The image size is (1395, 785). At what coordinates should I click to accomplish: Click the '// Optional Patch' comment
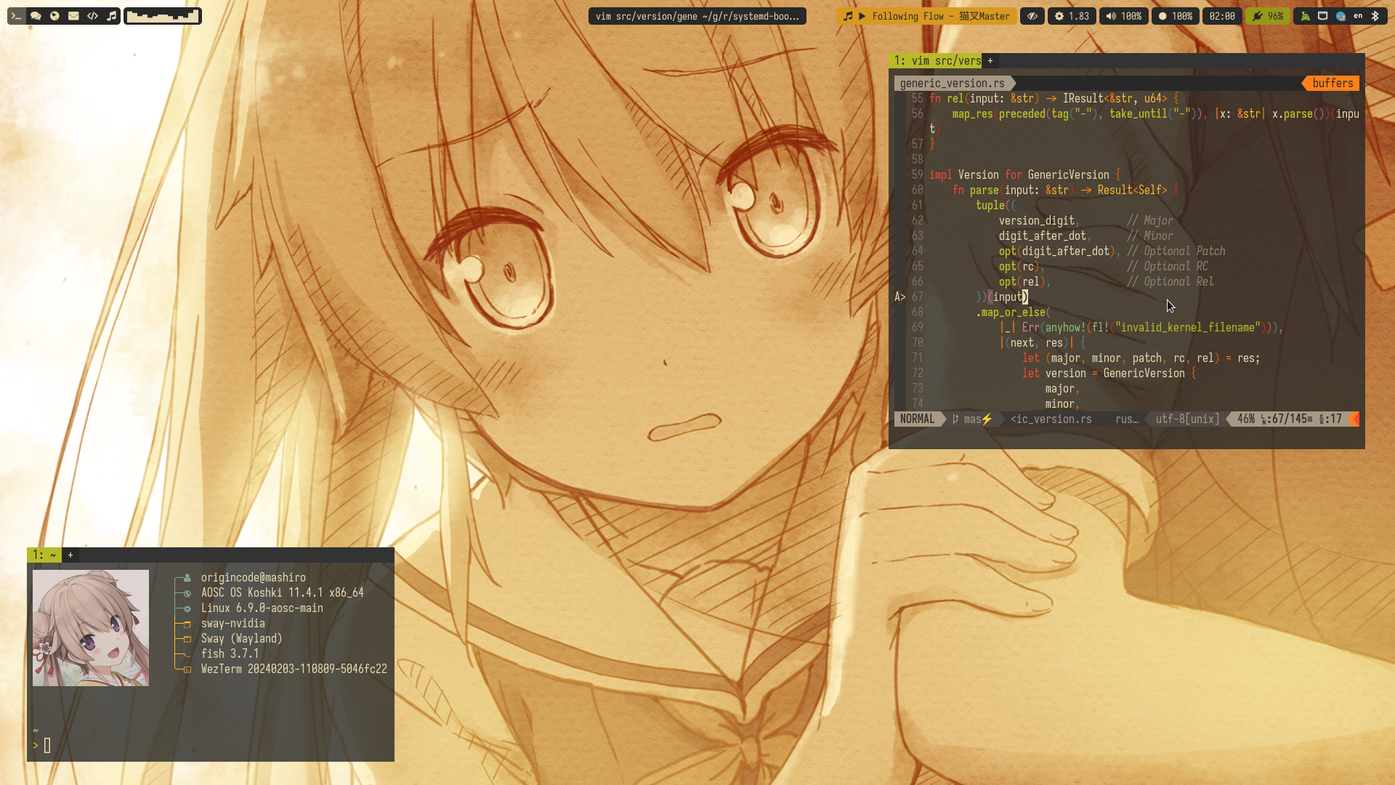[x=1176, y=251]
